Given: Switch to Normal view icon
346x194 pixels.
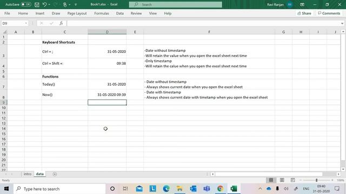Looking at the screenshot, I should click(271, 180).
